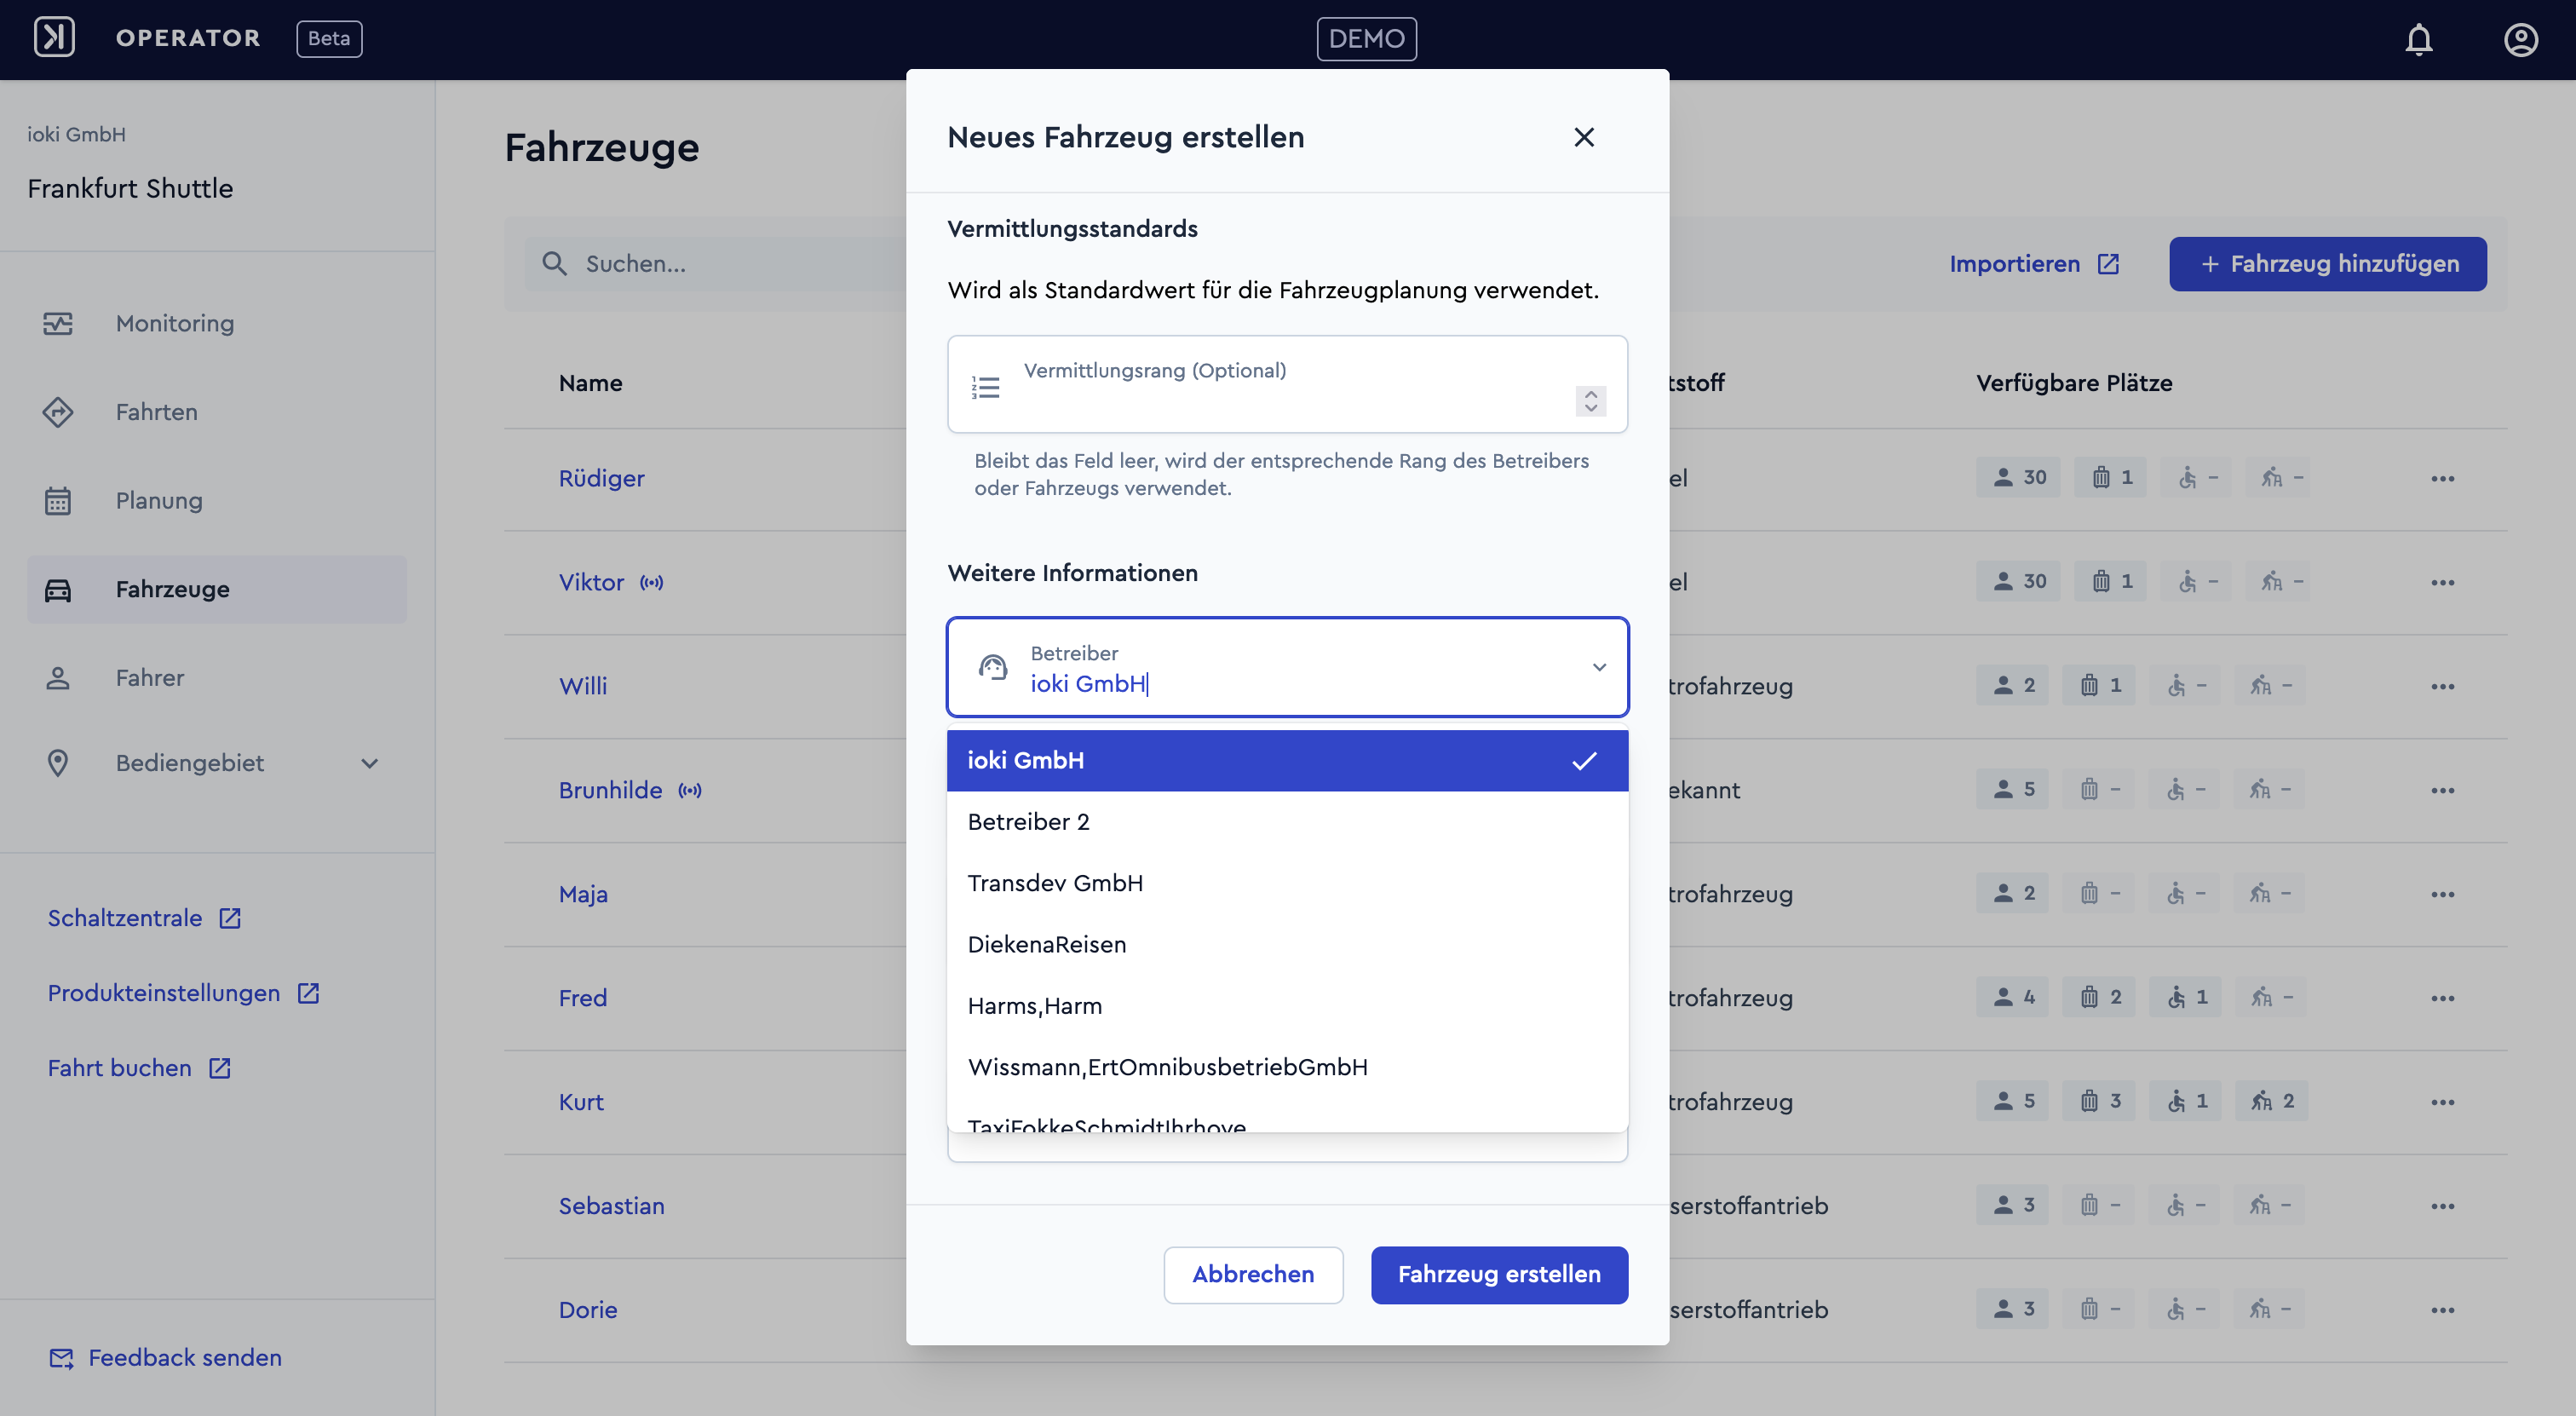
Task: Select Transdev GmbH option
Action: [x=1287, y=883]
